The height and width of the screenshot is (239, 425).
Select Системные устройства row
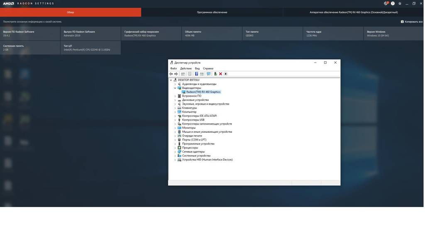point(196,156)
